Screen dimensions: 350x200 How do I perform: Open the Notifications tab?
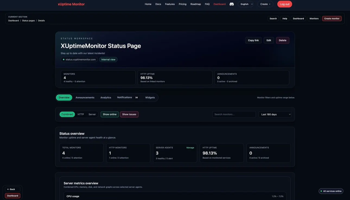click(x=128, y=98)
